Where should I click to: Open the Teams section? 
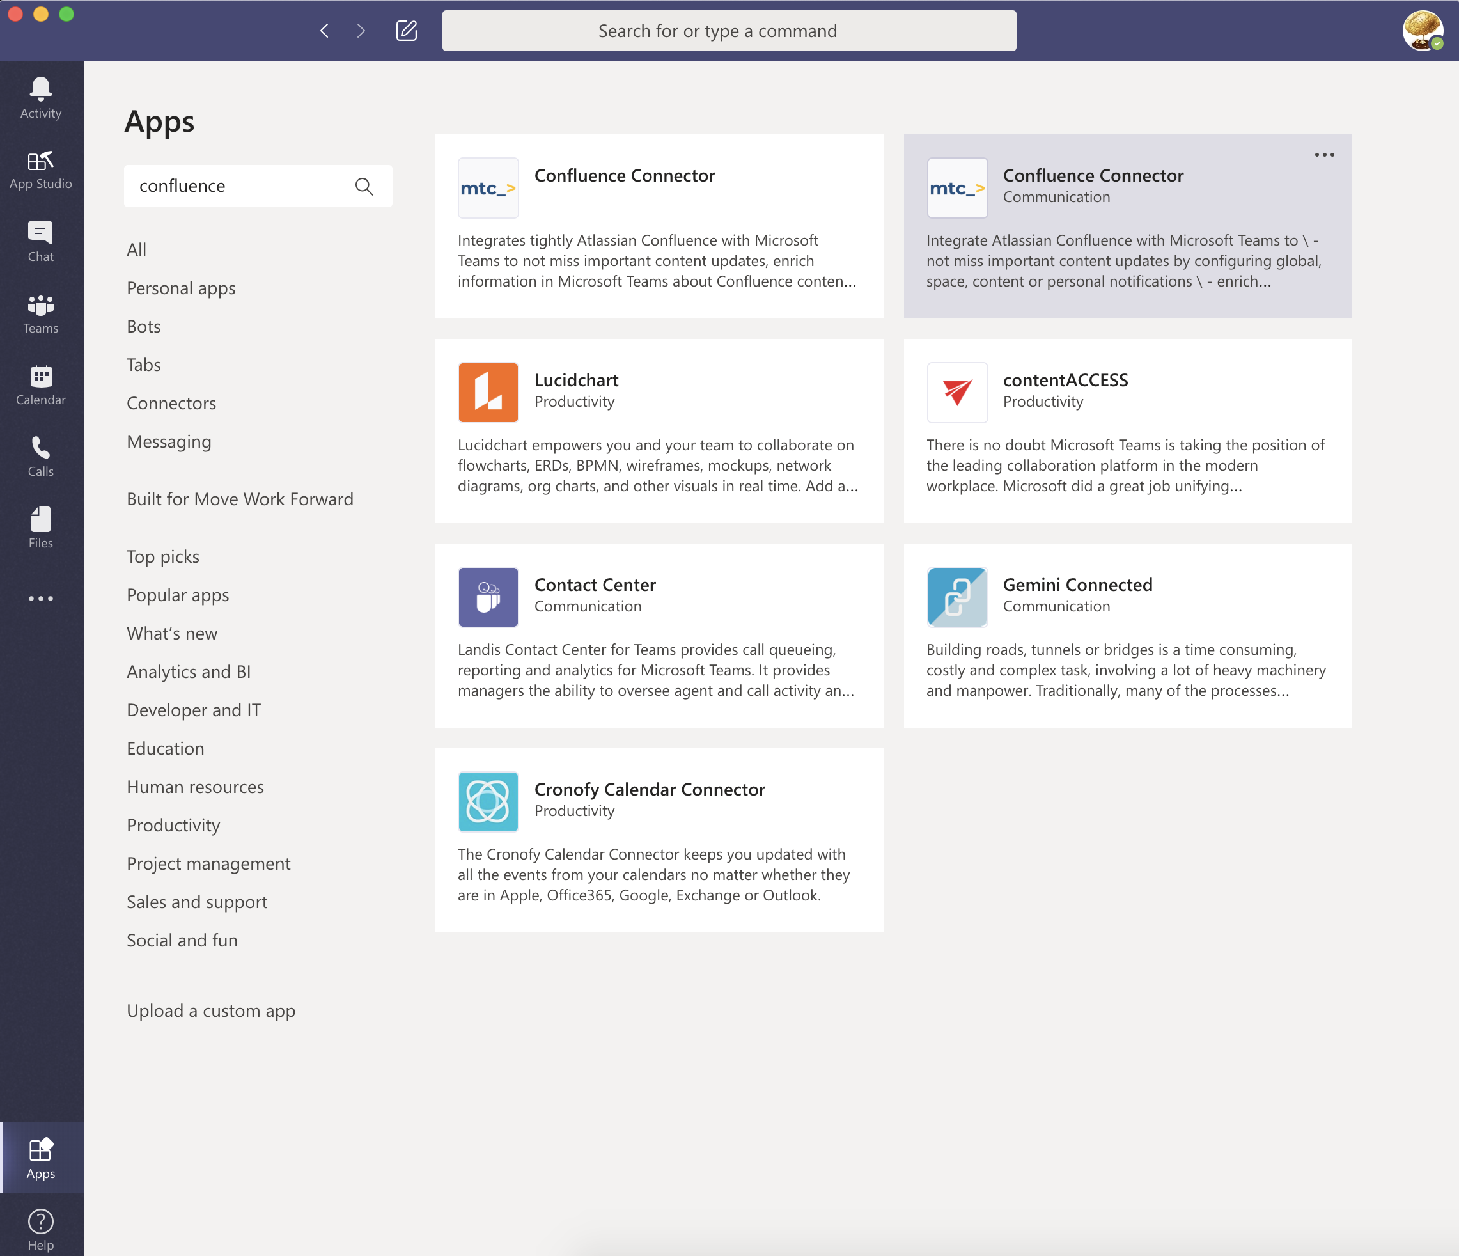coord(40,313)
